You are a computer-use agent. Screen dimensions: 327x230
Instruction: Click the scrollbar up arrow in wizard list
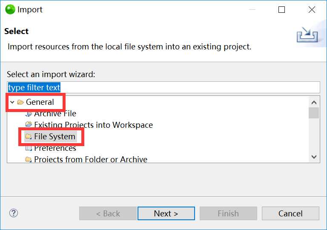pos(314,103)
